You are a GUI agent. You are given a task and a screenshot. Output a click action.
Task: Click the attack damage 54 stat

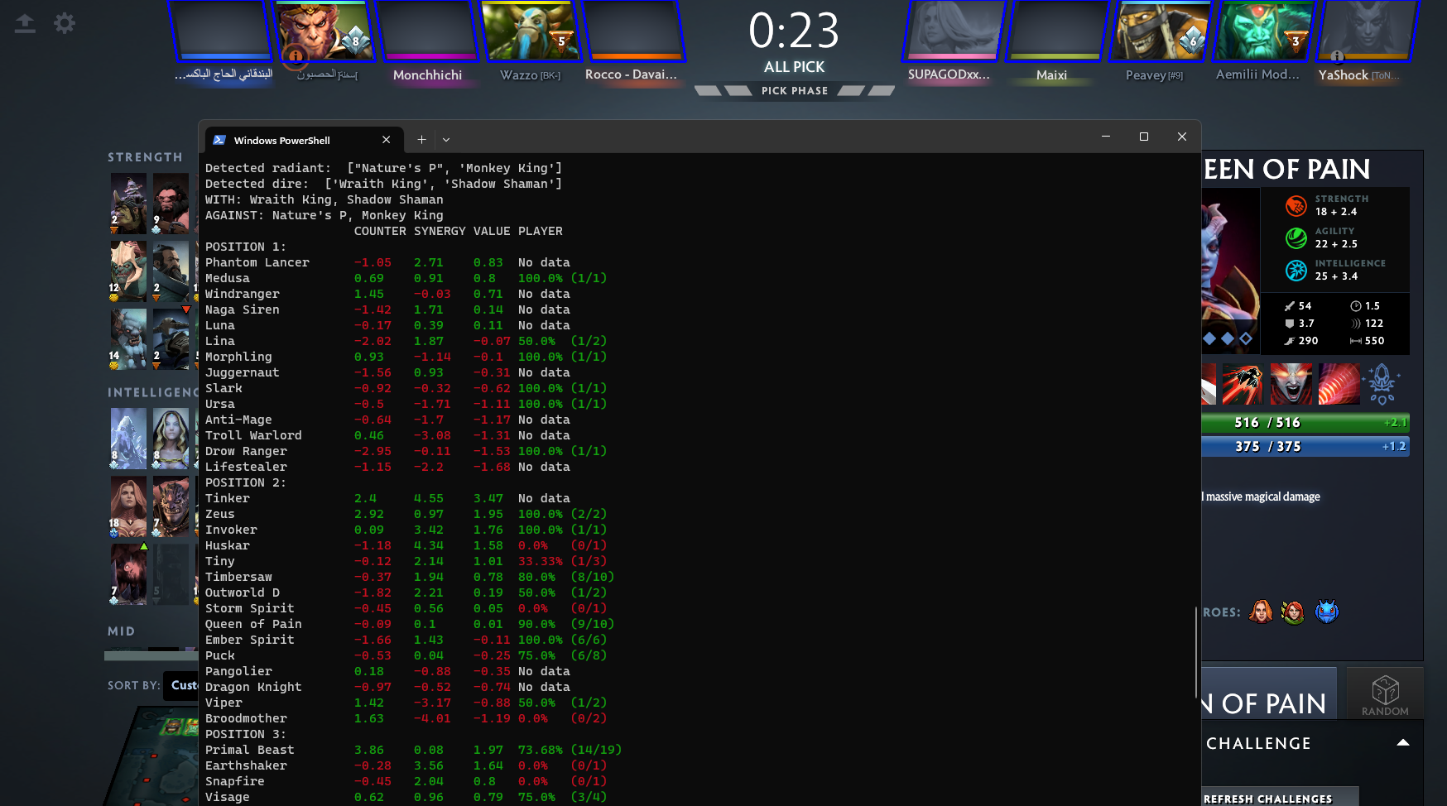click(1299, 306)
